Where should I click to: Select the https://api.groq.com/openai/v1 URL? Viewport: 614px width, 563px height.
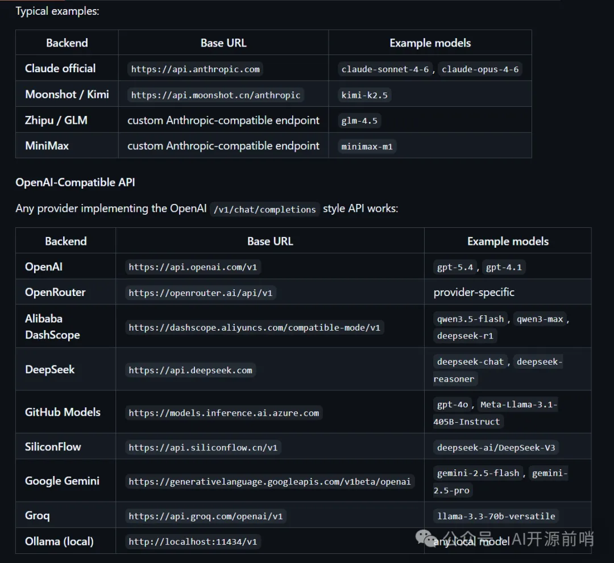click(x=206, y=516)
